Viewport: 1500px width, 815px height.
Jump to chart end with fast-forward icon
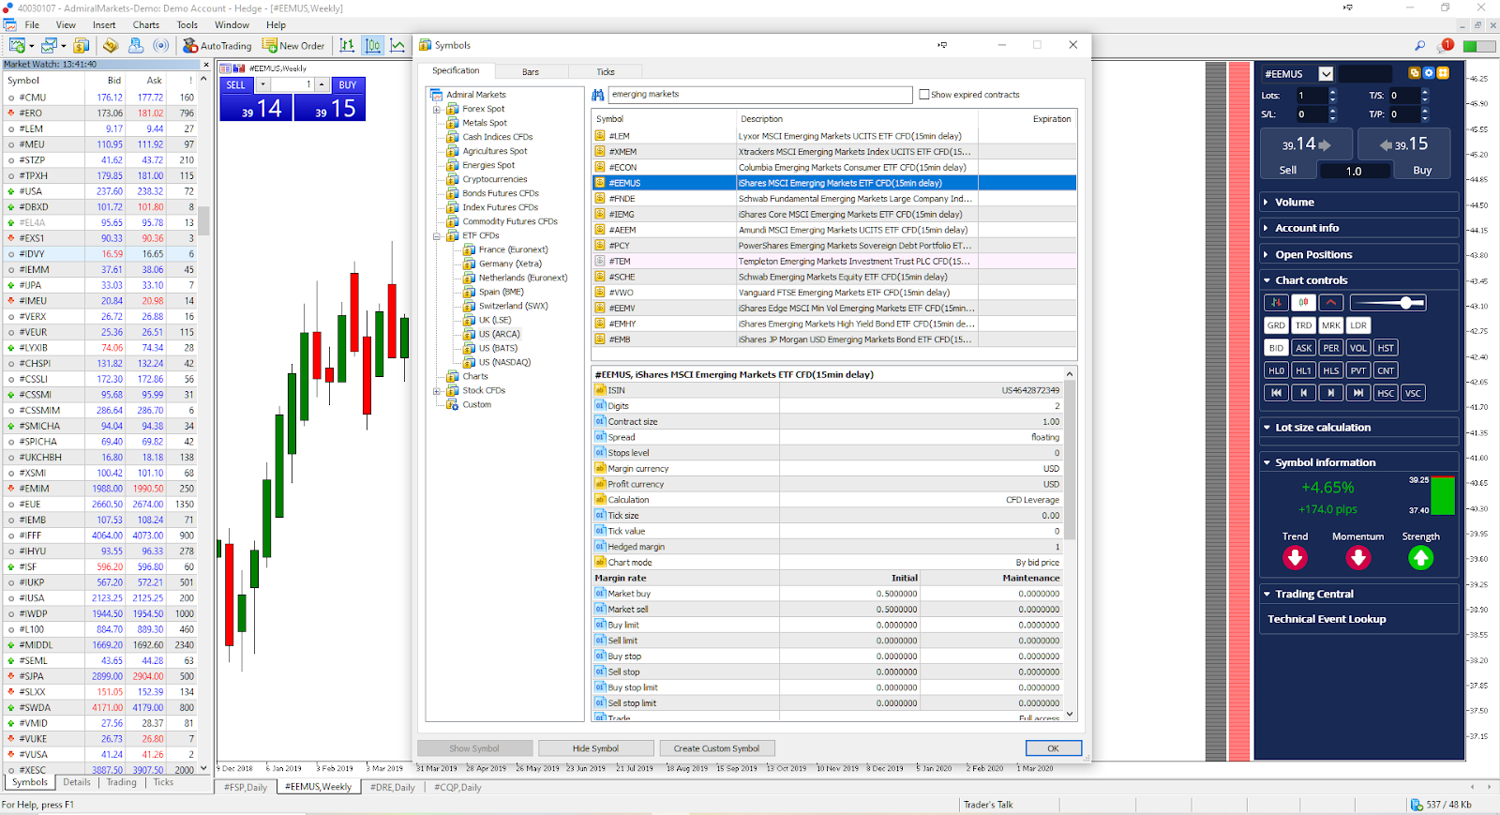[x=1358, y=393]
